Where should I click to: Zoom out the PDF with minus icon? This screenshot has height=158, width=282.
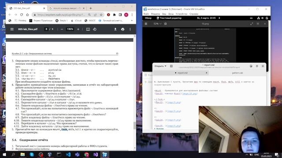(62, 29)
